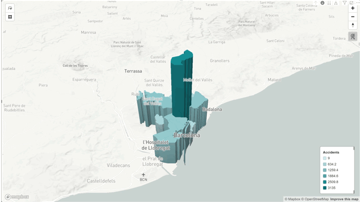
Task: Click the Accidents legend title
Action: (x=331, y=152)
